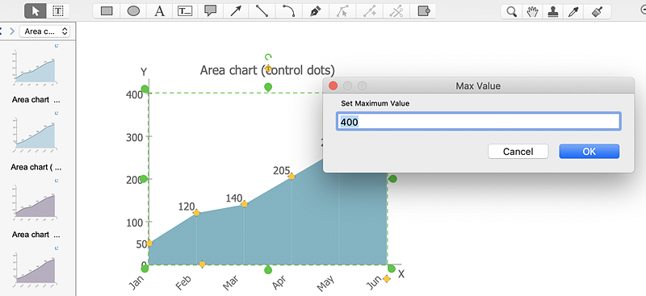Select the text A tool
The width and height of the screenshot is (646, 296).
click(x=159, y=11)
